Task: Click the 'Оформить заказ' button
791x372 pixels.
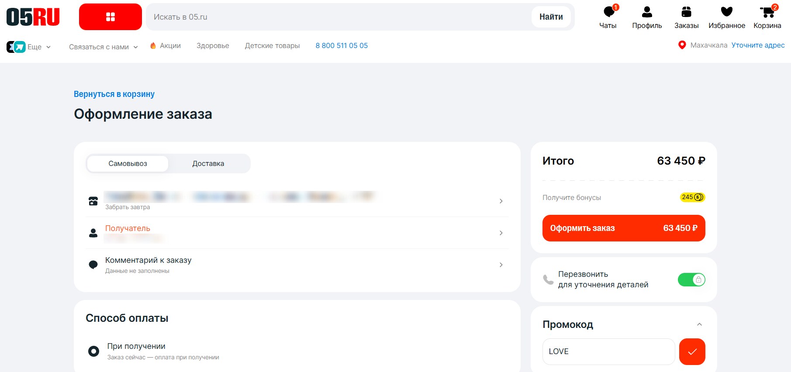Action: click(x=624, y=228)
